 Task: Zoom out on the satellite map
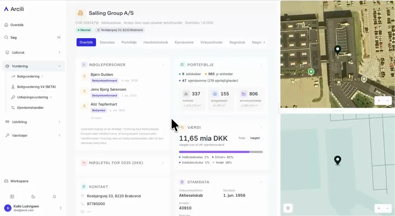(x=388, y=101)
